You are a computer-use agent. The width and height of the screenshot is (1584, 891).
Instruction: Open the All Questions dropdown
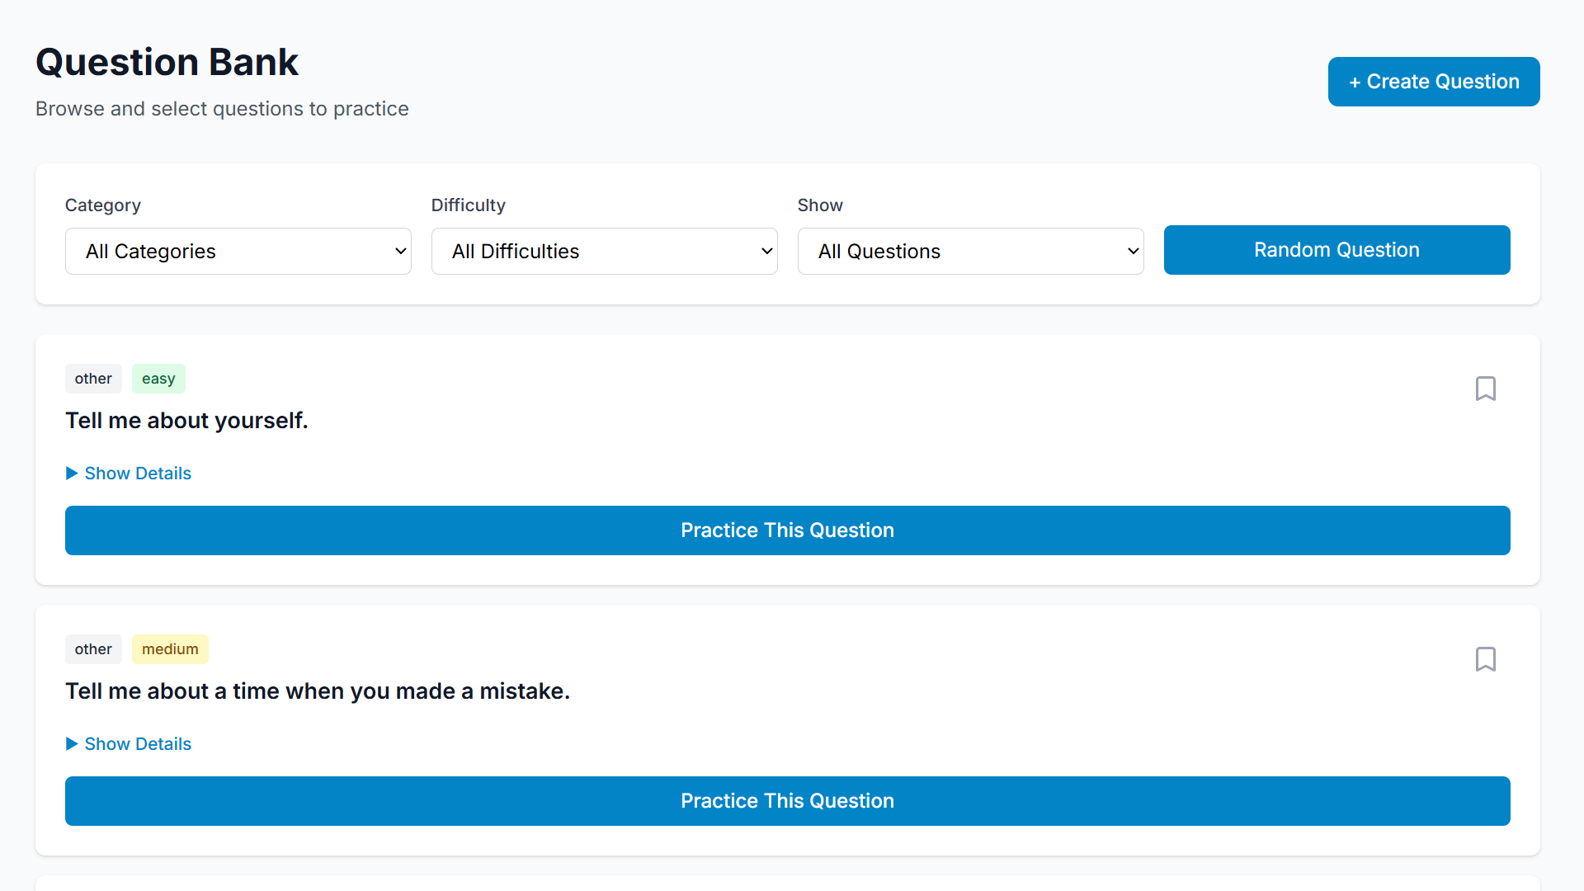pos(970,251)
